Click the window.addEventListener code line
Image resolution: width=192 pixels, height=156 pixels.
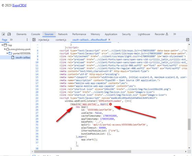pos(98,101)
